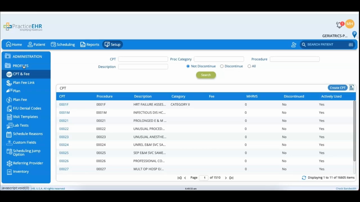The height and width of the screenshot is (202, 360).
Task: Click the search magnifier icon
Action: coord(304,45)
